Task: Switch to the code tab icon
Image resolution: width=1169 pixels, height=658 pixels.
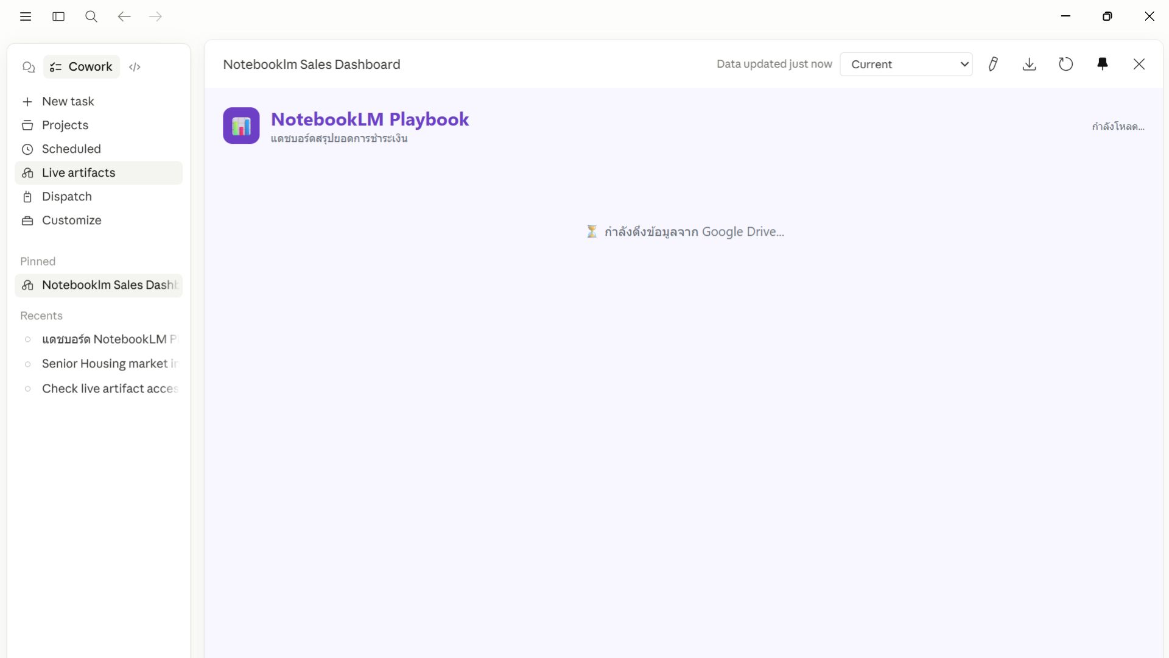Action: (135, 67)
